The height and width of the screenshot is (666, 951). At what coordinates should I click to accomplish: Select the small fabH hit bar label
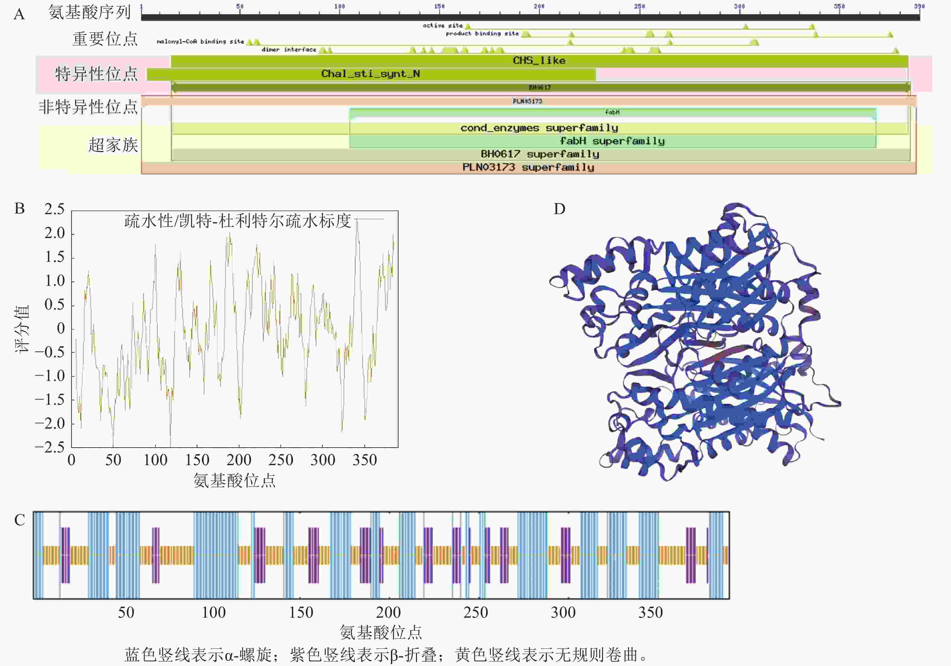(x=612, y=112)
